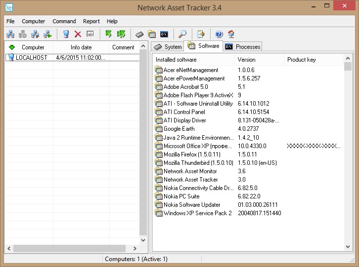Screen dimensions: 359x267
Task: Click the computer list horizontal scrollbar thumb
Action: coord(69,248)
